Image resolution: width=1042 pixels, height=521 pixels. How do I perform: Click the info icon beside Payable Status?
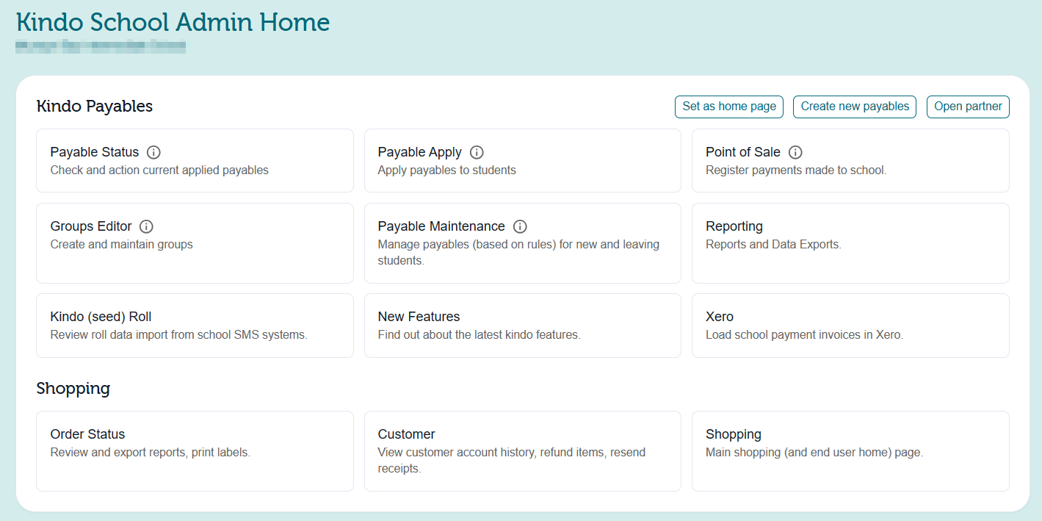[x=153, y=152]
